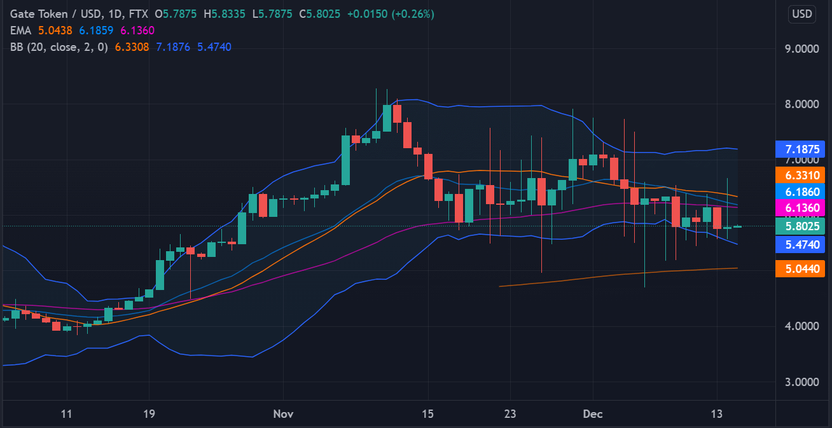
Task: Click the 6.1360 value in EMA legend
Action: pyautogui.click(x=137, y=30)
